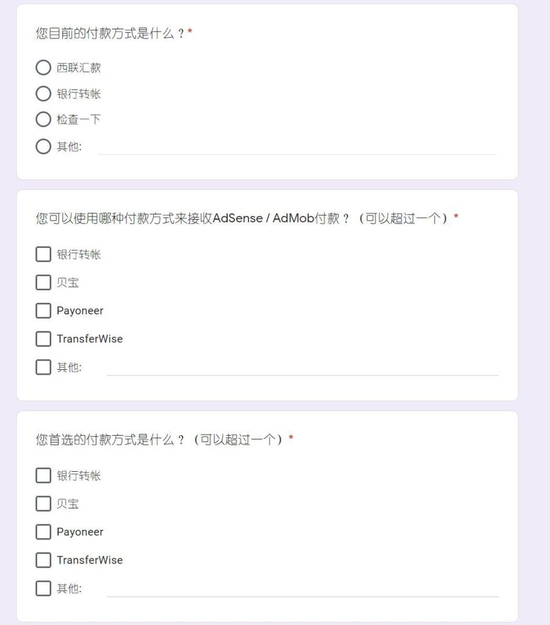Select the 检查一下 radio option
550x625 pixels.
[x=43, y=120]
